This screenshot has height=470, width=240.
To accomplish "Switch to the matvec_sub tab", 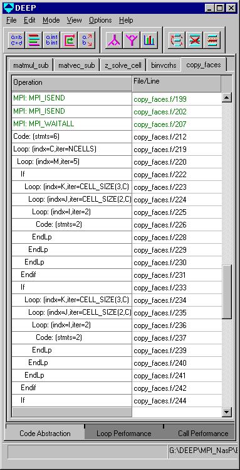I will (76, 65).
